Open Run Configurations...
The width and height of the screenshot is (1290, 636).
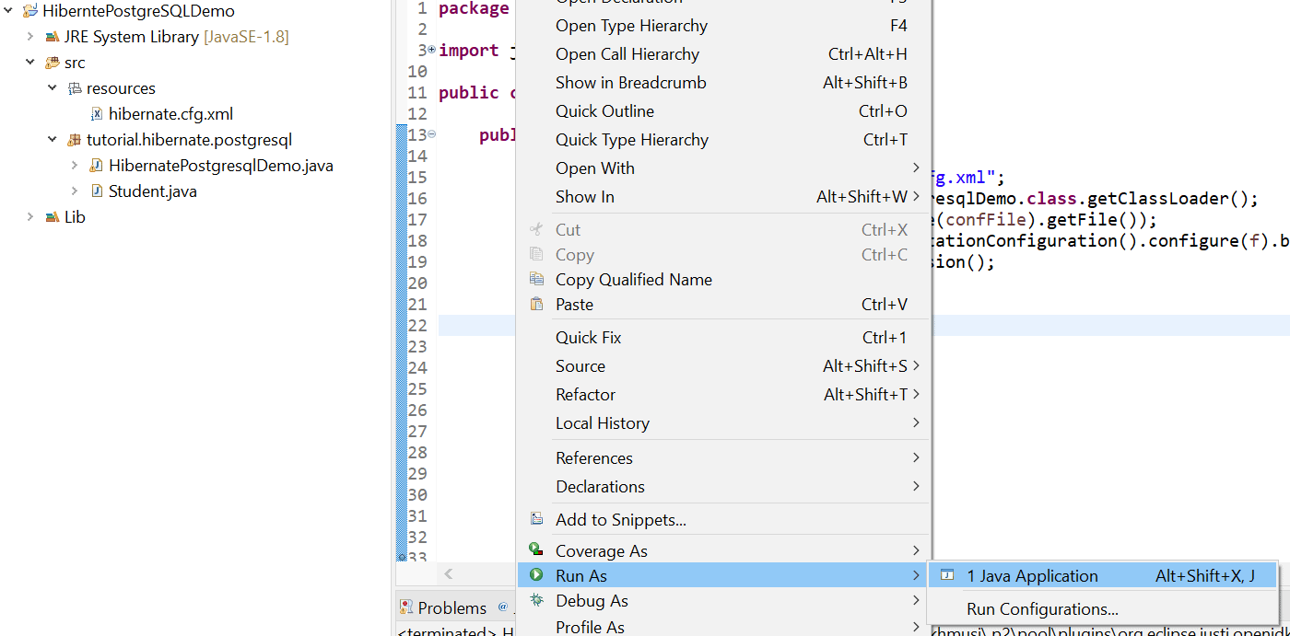tap(1042, 608)
